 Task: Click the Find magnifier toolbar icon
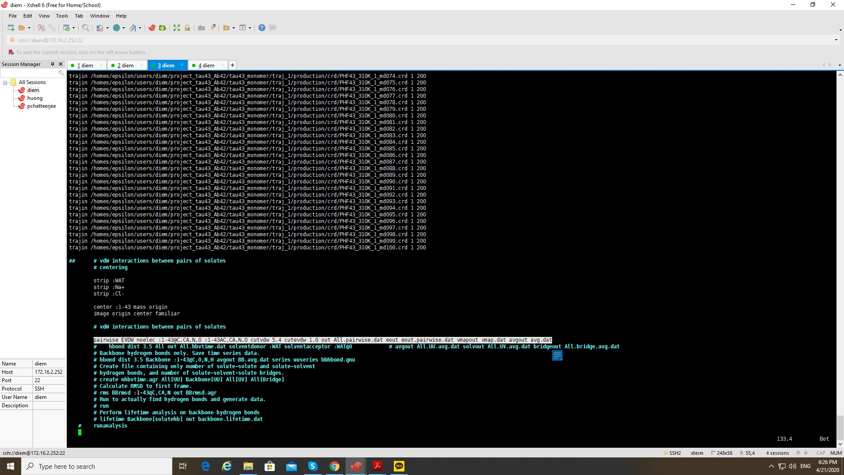click(x=86, y=28)
